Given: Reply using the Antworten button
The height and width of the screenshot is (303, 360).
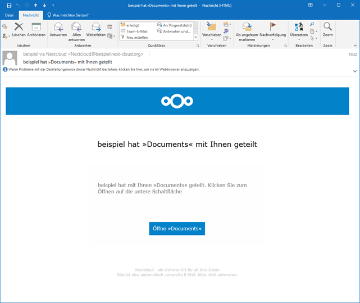Looking at the screenshot, I should 58,30.
